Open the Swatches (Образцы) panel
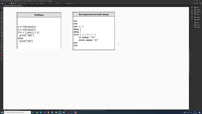Image resolution: width=202 pixels, height=114 pixels. (197, 10)
